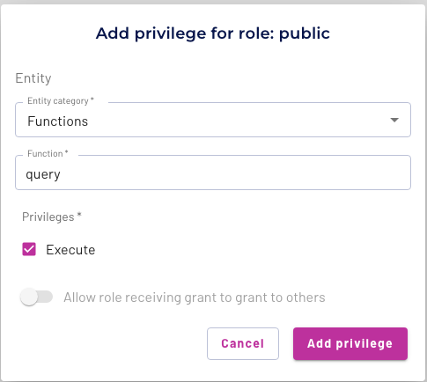Click the dropdown caret arrow beside Functions
This screenshot has height=382, width=427.
click(394, 120)
